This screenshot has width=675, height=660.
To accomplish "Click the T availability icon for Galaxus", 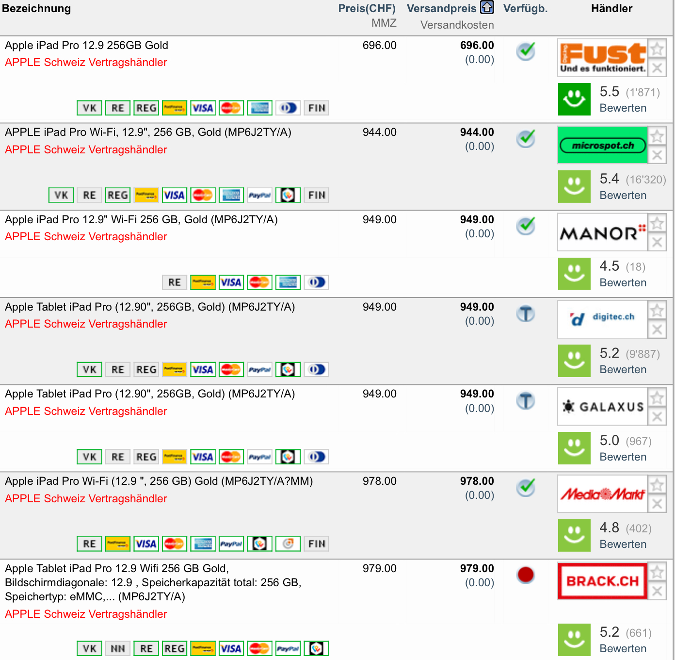I will click(x=526, y=401).
